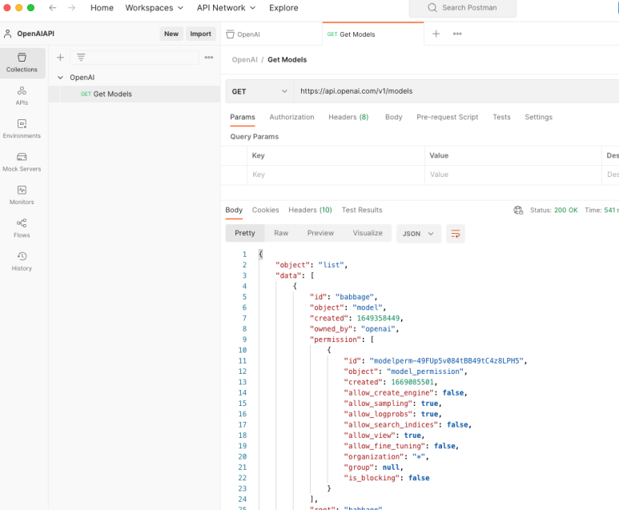619x510 pixels.
Task: Open the Collections sidebar panel
Action: click(22, 62)
